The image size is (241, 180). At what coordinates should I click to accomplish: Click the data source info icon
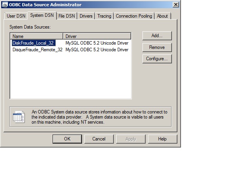click(x=18, y=117)
